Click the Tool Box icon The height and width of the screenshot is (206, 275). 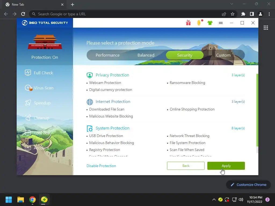[28, 133]
